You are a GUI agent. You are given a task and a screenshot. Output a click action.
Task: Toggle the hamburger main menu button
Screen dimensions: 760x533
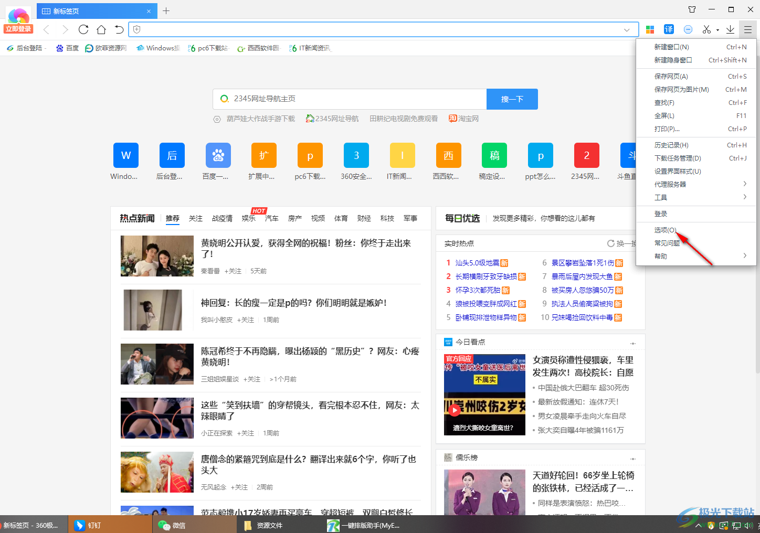[748, 29]
